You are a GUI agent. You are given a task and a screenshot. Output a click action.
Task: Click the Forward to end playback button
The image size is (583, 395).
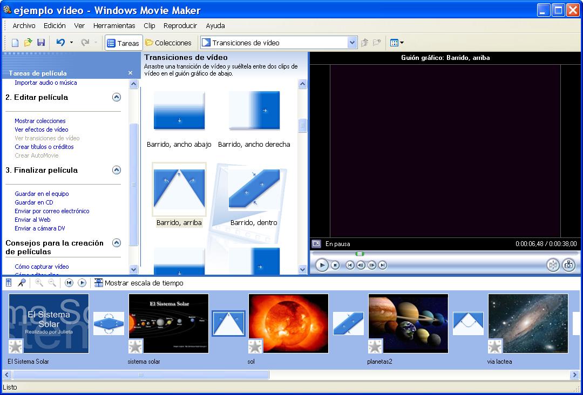(x=383, y=265)
